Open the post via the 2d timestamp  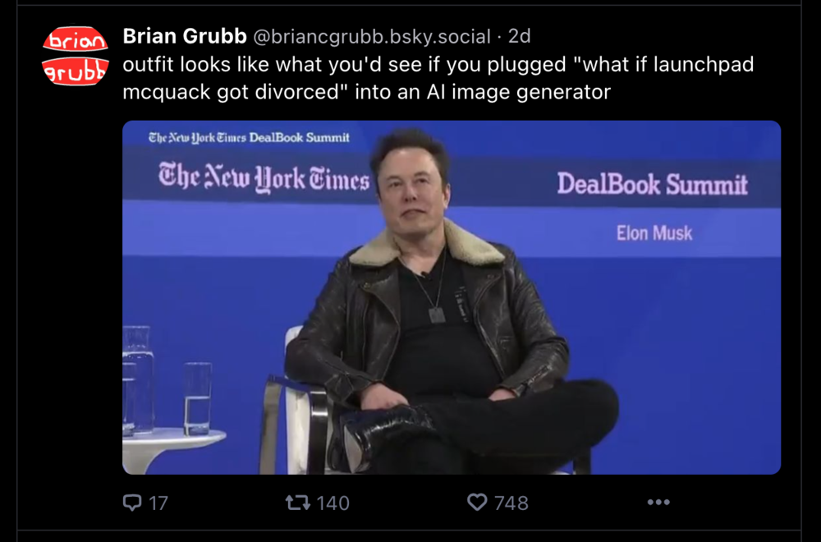pos(520,36)
